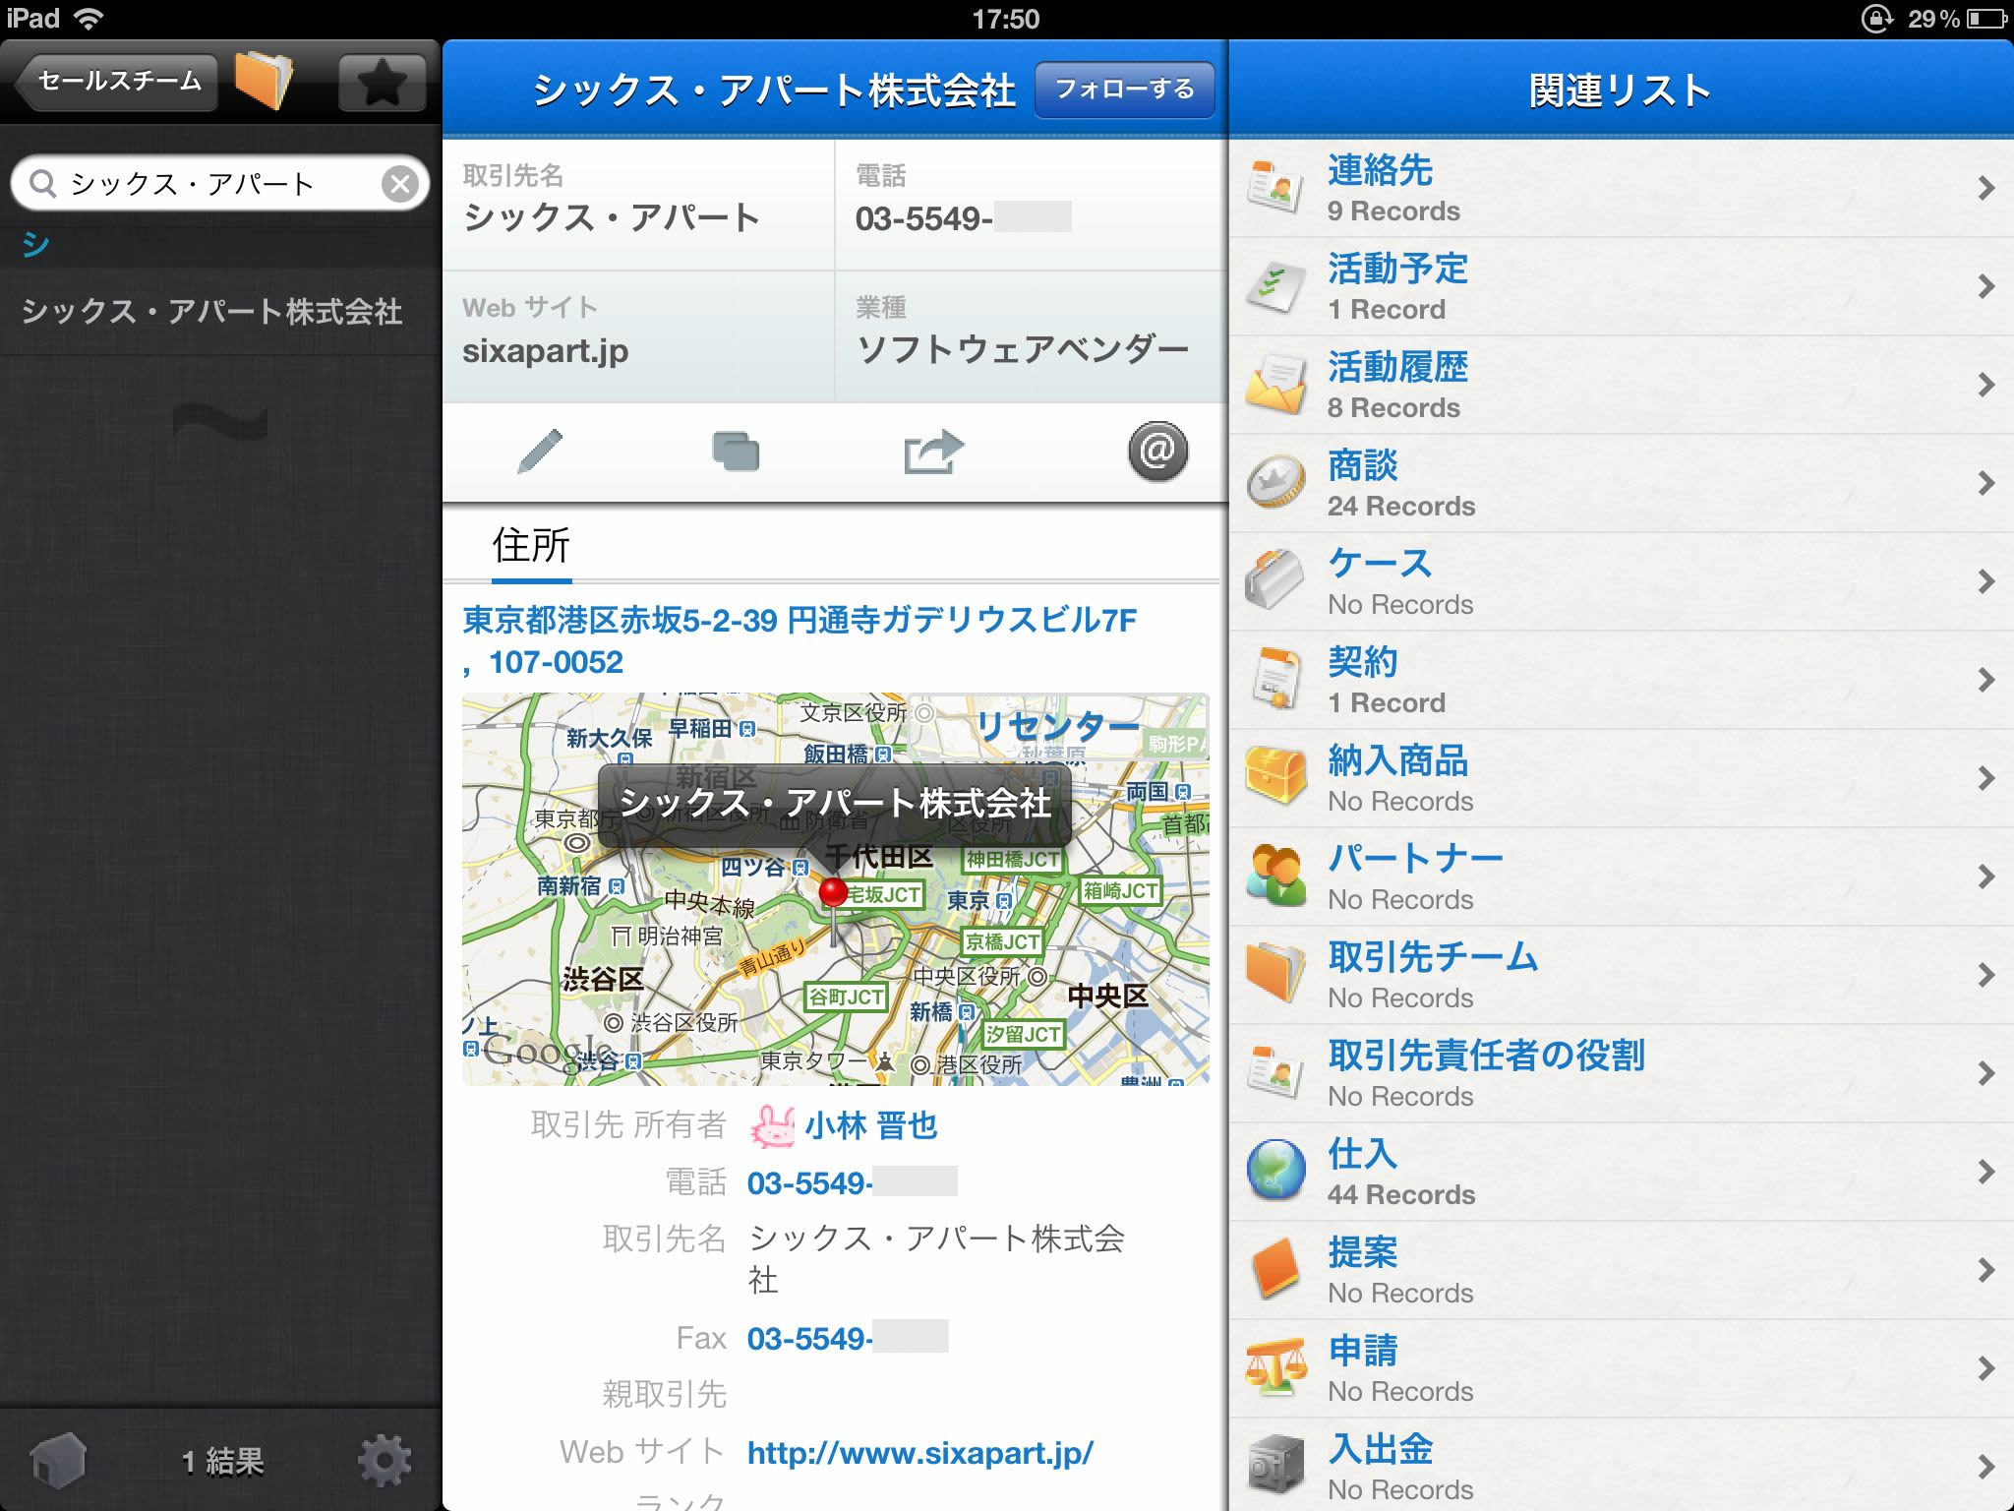
Task: Tap the 1 結果 result count
Action: tap(222, 1462)
